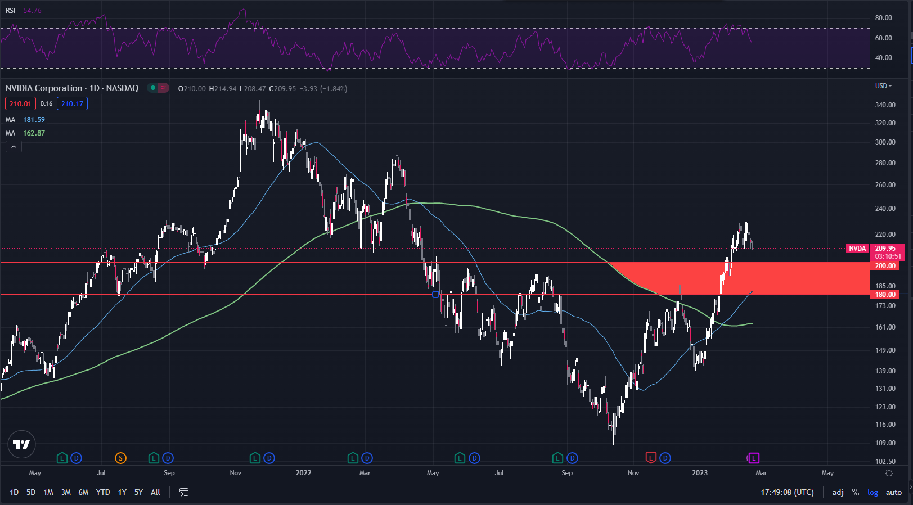Toggle percent scale with the % button
The height and width of the screenshot is (505, 913).
click(x=856, y=492)
